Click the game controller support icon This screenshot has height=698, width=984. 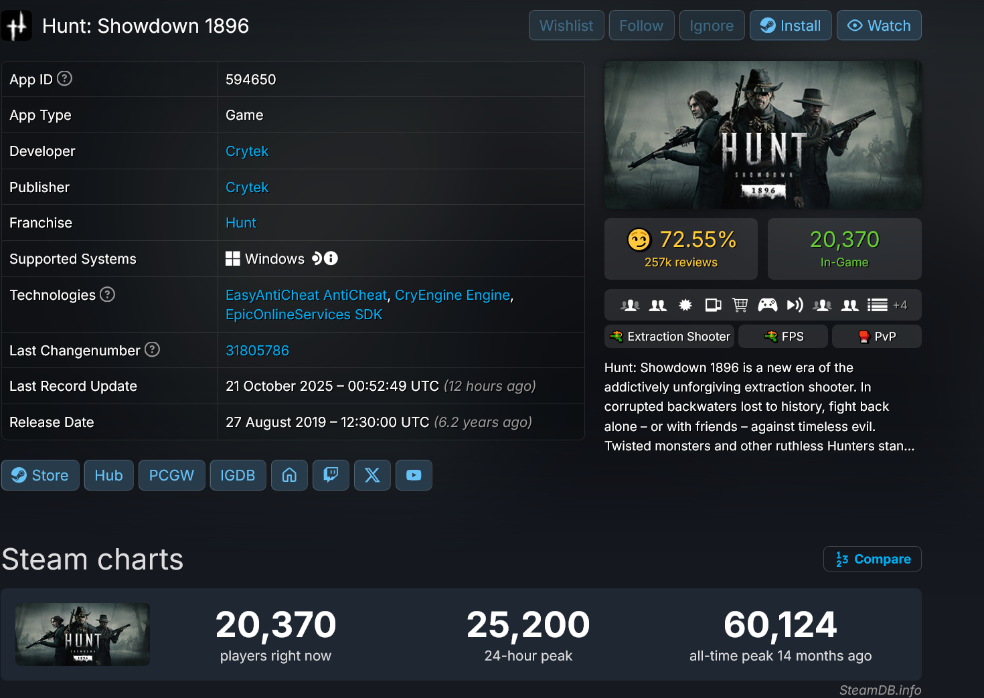(x=768, y=305)
